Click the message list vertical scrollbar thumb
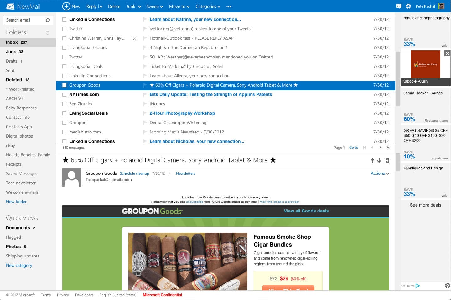451x300 pixels. (x=398, y=79)
